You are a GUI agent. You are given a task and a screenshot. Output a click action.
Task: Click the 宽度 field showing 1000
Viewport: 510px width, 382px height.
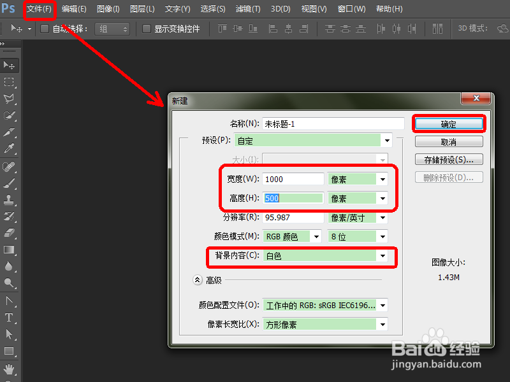click(x=293, y=179)
